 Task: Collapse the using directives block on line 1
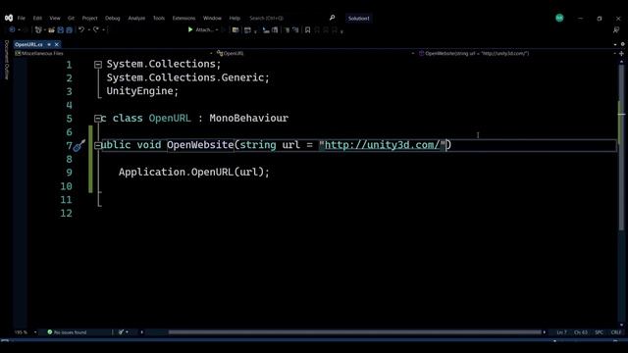98,65
